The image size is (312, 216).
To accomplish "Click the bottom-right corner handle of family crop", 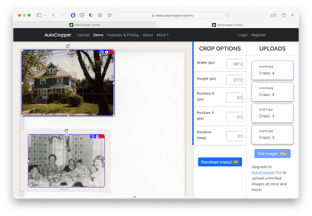I will coord(104,187).
